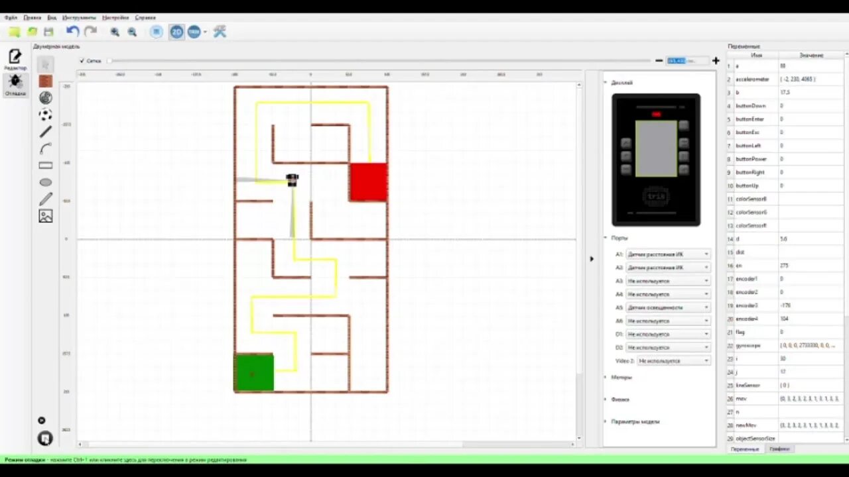Select the accelerometer variable row
Viewport: 849px width, 477px height.
pyautogui.click(x=786, y=79)
